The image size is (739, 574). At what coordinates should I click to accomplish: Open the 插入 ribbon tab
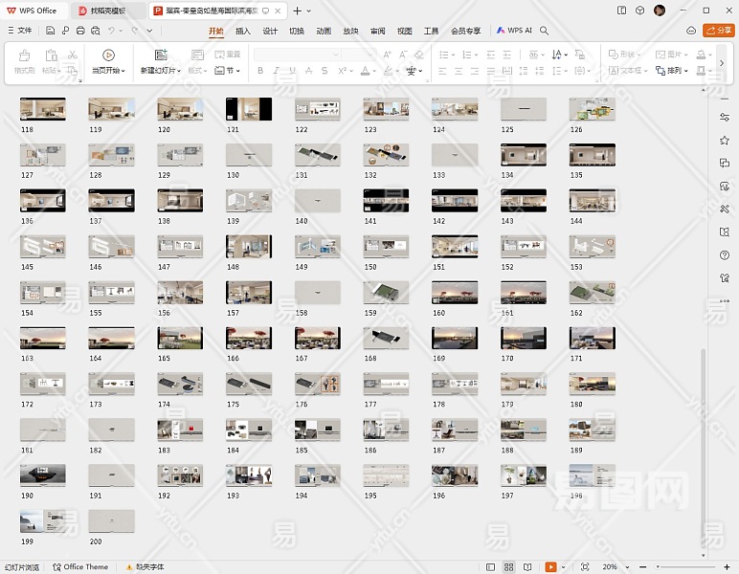(243, 31)
